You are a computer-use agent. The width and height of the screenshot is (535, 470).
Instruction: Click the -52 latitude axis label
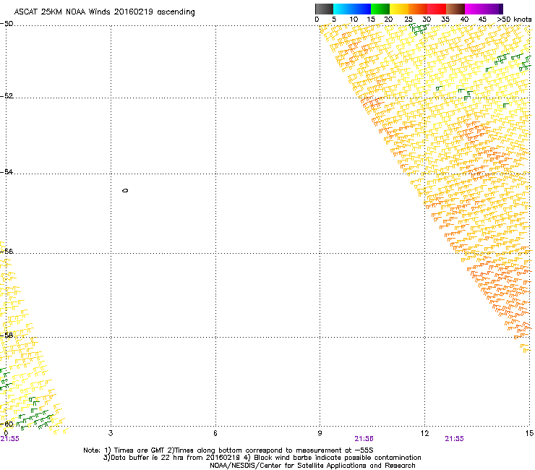[x=7, y=96]
